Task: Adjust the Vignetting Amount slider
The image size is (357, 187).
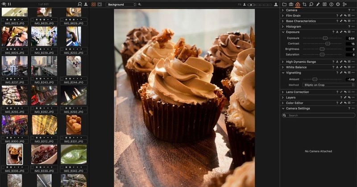Action: point(315,79)
